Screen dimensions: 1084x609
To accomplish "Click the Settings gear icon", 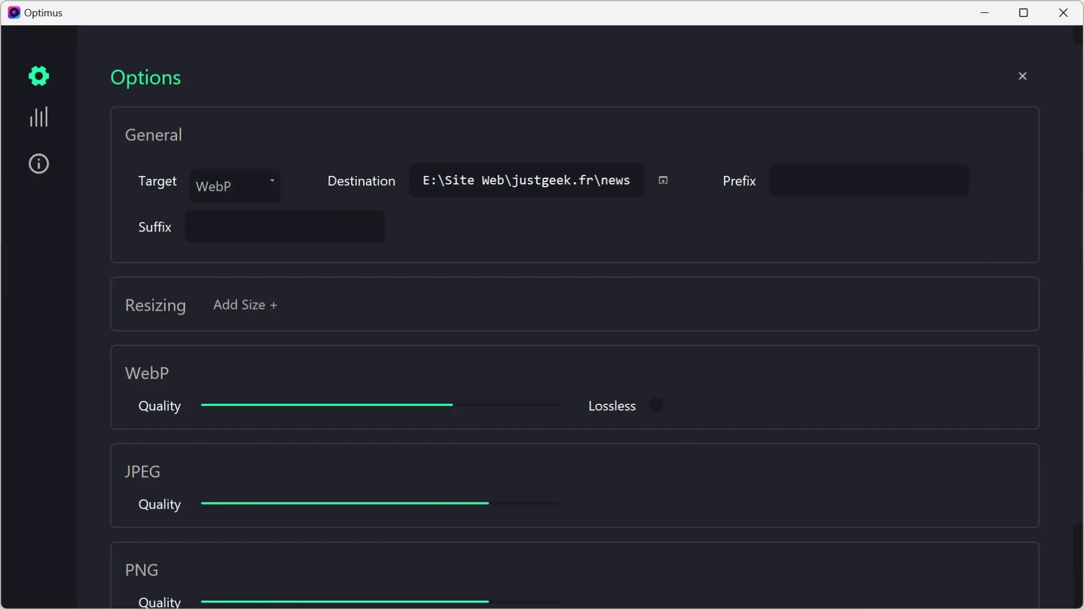I will tap(39, 76).
